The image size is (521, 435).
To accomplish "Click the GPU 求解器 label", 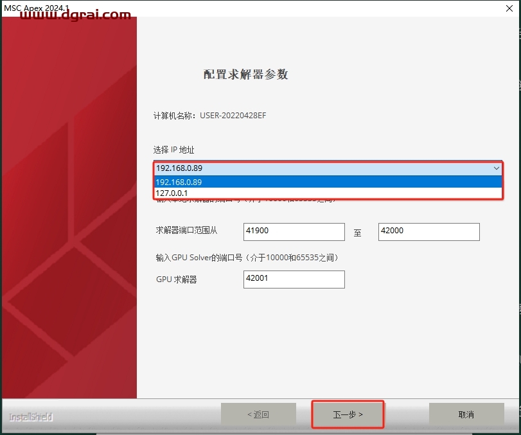I will [x=177, y=280].
